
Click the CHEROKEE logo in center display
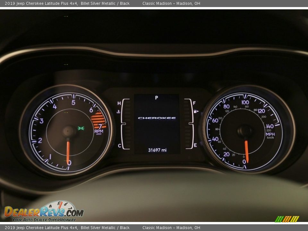(x=157, y=118)
